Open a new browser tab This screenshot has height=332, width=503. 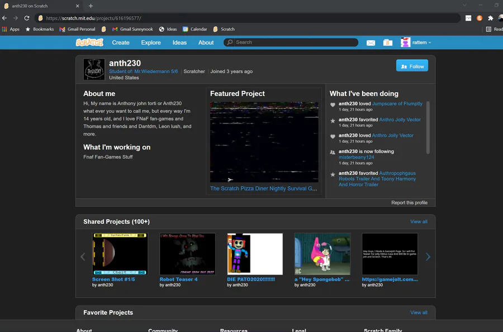pos(91,6)
